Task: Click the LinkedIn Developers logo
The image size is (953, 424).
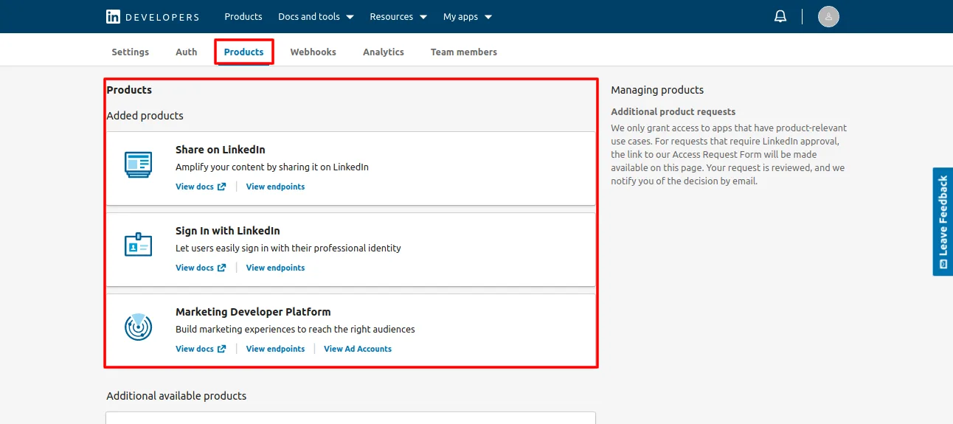Action: [153, 16]
